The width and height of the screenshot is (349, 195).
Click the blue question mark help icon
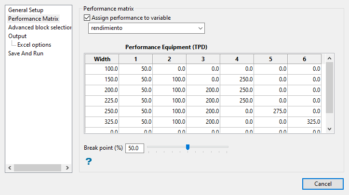coord(88,161)
